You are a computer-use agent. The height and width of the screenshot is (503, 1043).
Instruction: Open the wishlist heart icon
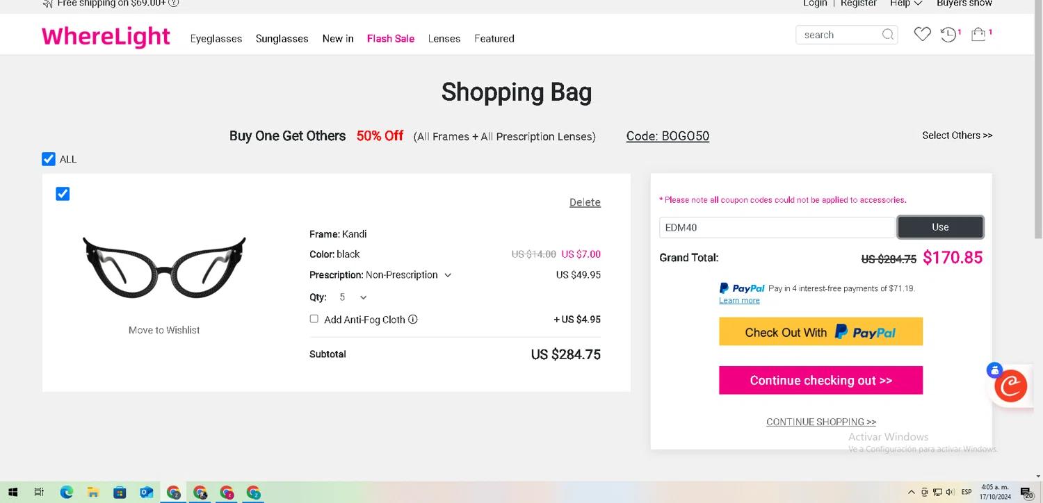[922, 34]
